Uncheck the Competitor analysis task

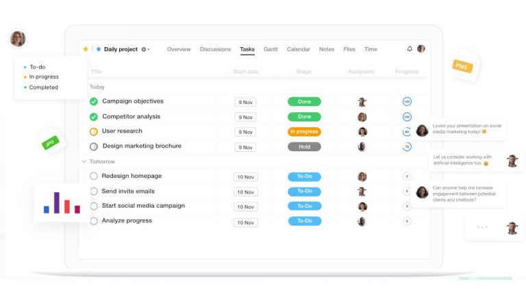pos(94,116)
